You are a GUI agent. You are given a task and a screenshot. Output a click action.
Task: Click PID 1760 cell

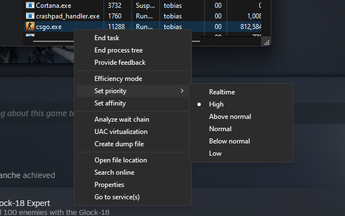[115, 16]
